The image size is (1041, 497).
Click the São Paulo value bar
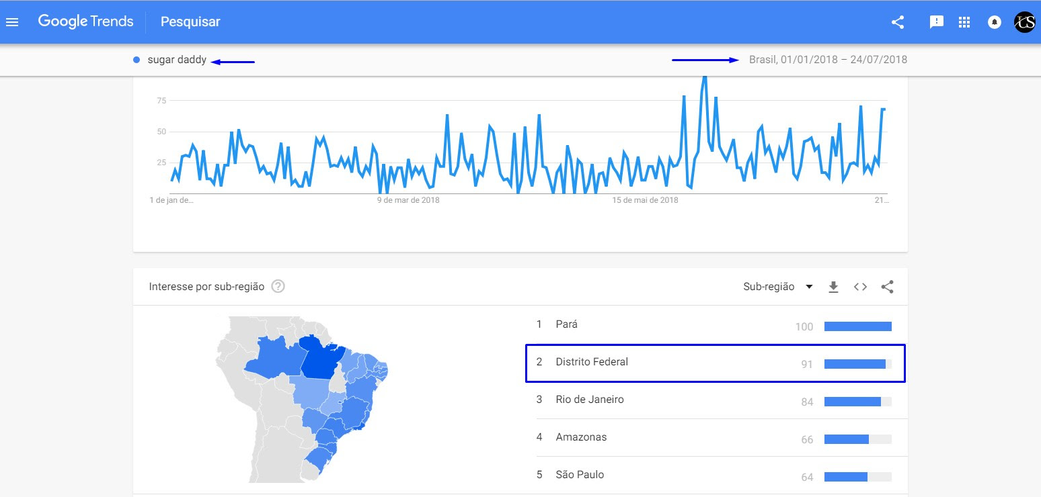[x=858, y=477]
